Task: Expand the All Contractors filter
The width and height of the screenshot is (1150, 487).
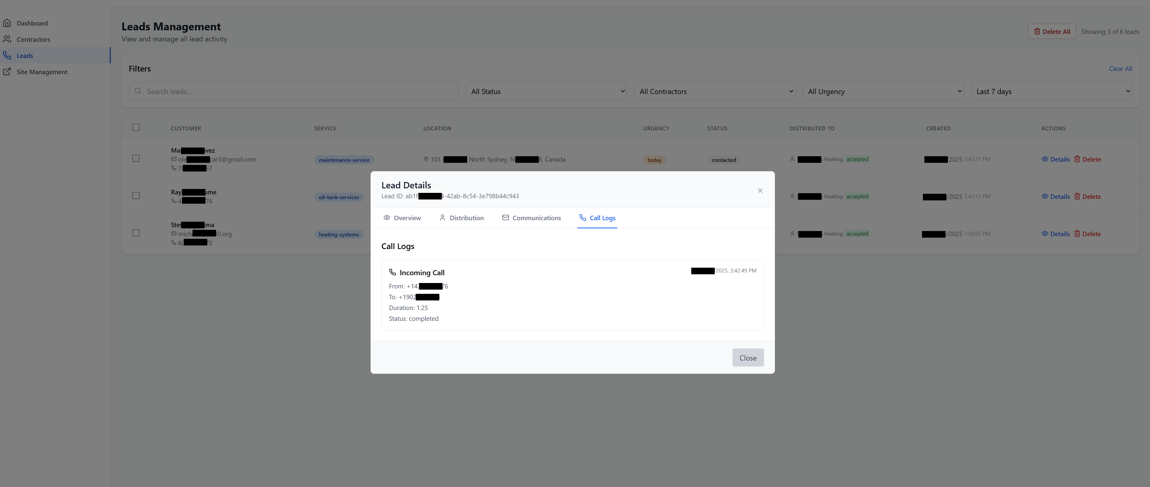Action: coord(714,91)
